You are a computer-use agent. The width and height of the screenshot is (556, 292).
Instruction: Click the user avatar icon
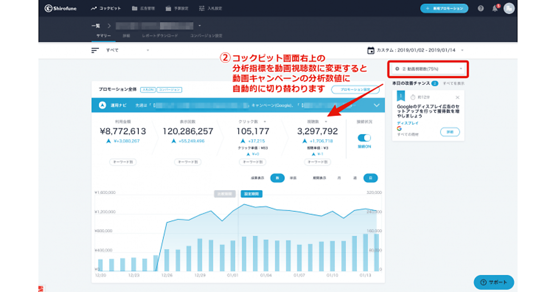coord(509,8)
